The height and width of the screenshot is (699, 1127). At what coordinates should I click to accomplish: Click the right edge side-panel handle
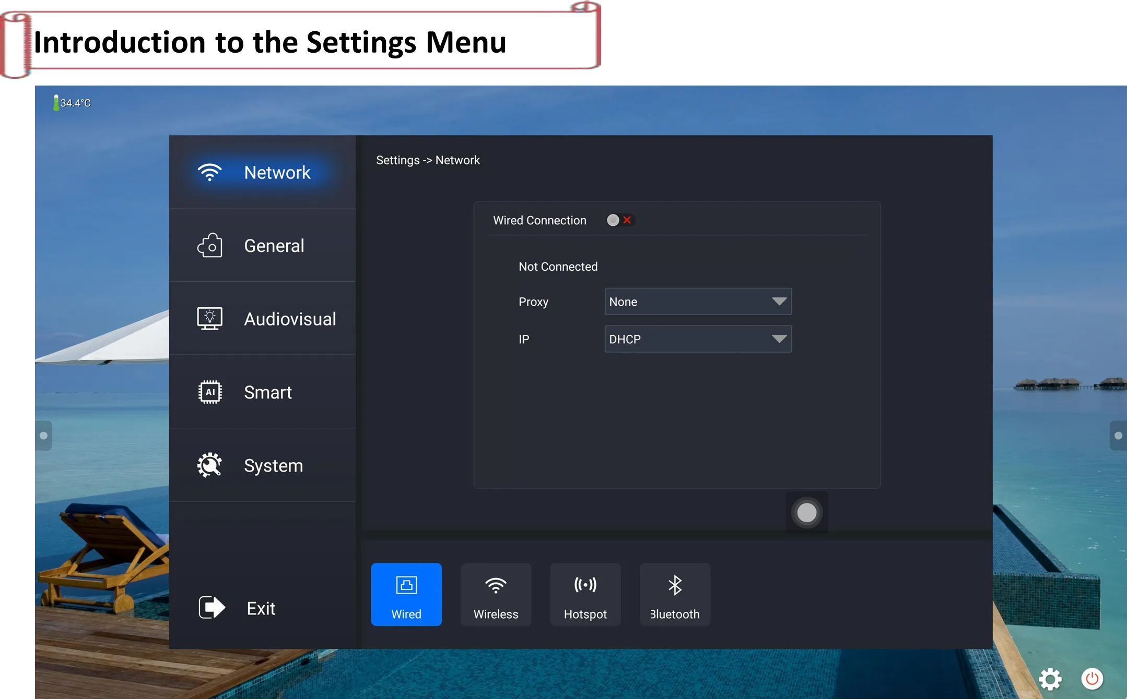(1118, 435)
